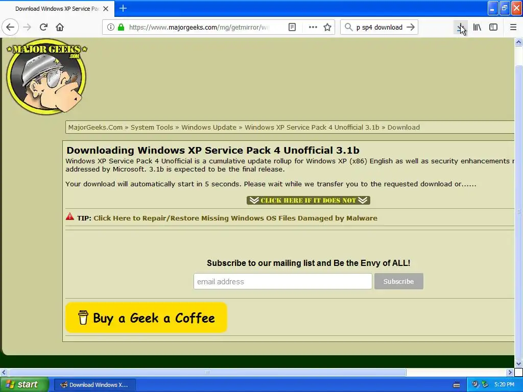Image resolution: width=523 pixels, height=392 pixels.
Task: Click the green secure padlock icon
Action: tap(121, 27)
